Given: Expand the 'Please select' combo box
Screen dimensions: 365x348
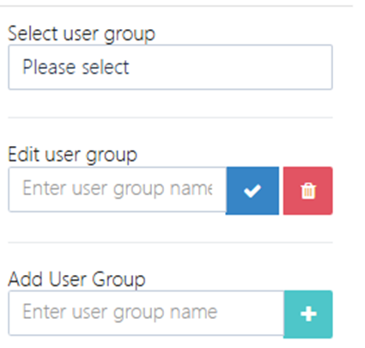Looking at the screenshot, I should coord(170,67).
